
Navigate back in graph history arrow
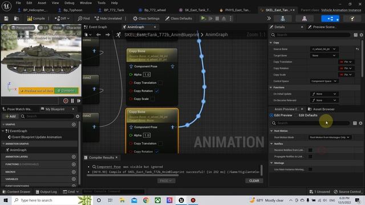(99, 35)
